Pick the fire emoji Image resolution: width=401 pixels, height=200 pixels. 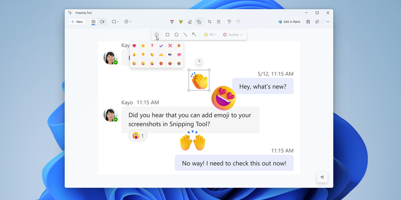(x=179, y=46)
